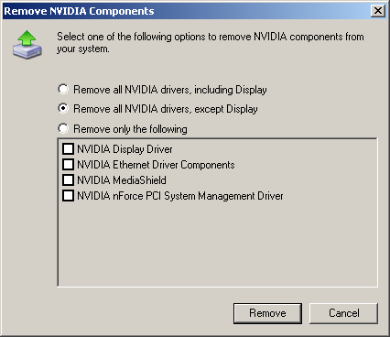The height and width of the screenshot is (337, 390).
Task: Close the Remove NVIDIA Components window
Action: point(378,11)
